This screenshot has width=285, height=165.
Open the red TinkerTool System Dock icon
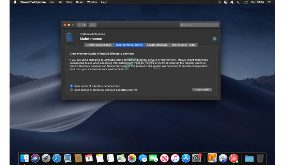coord(234,158)
